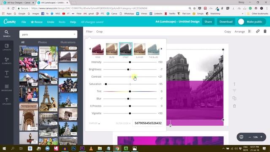Open the Uploads panel

[x=7, y=101]
